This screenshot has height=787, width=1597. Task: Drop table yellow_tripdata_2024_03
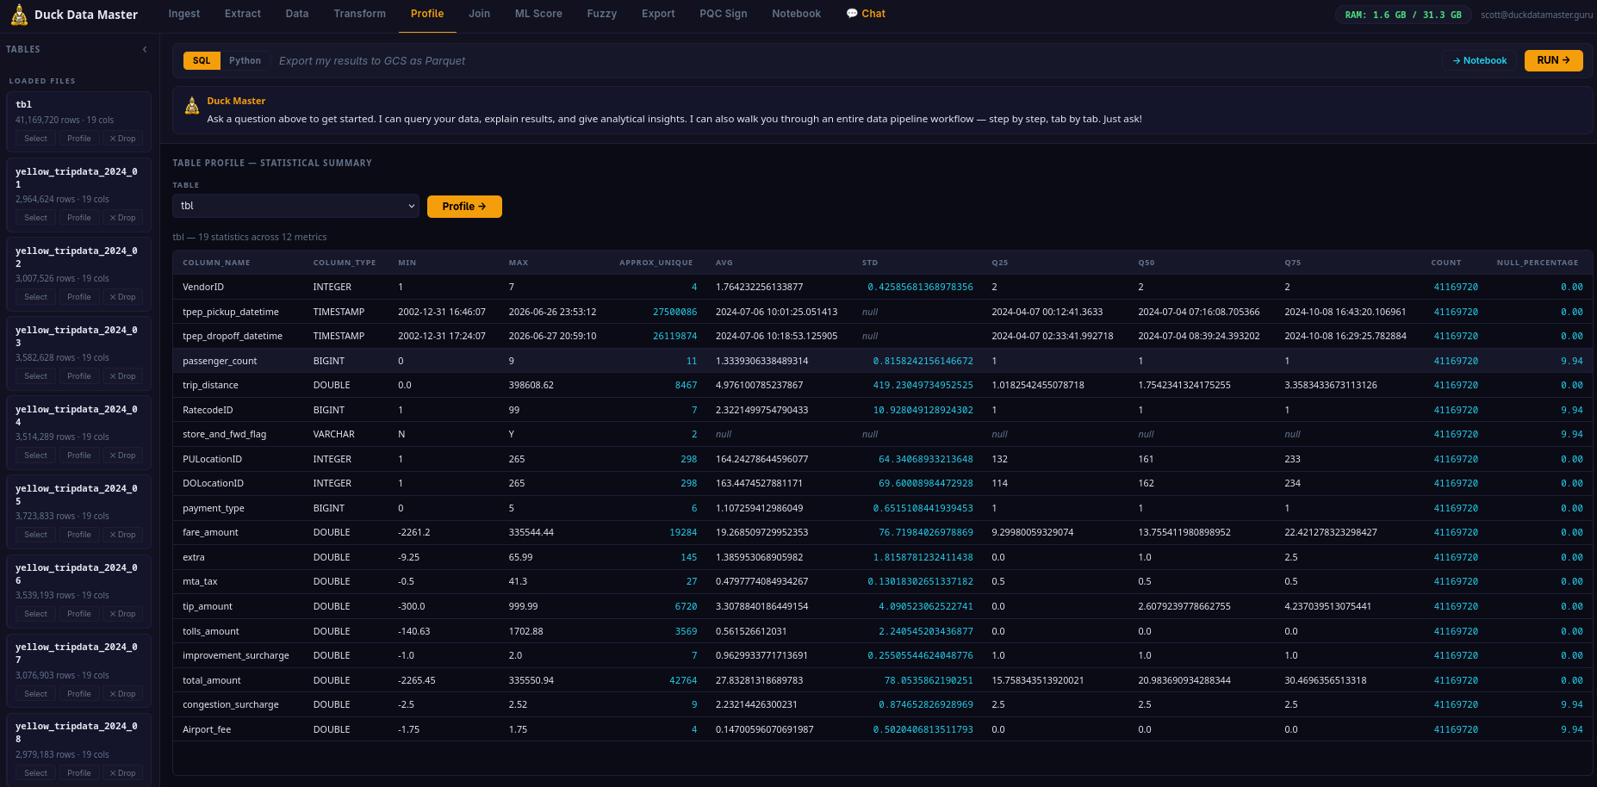tap(123, 376)
